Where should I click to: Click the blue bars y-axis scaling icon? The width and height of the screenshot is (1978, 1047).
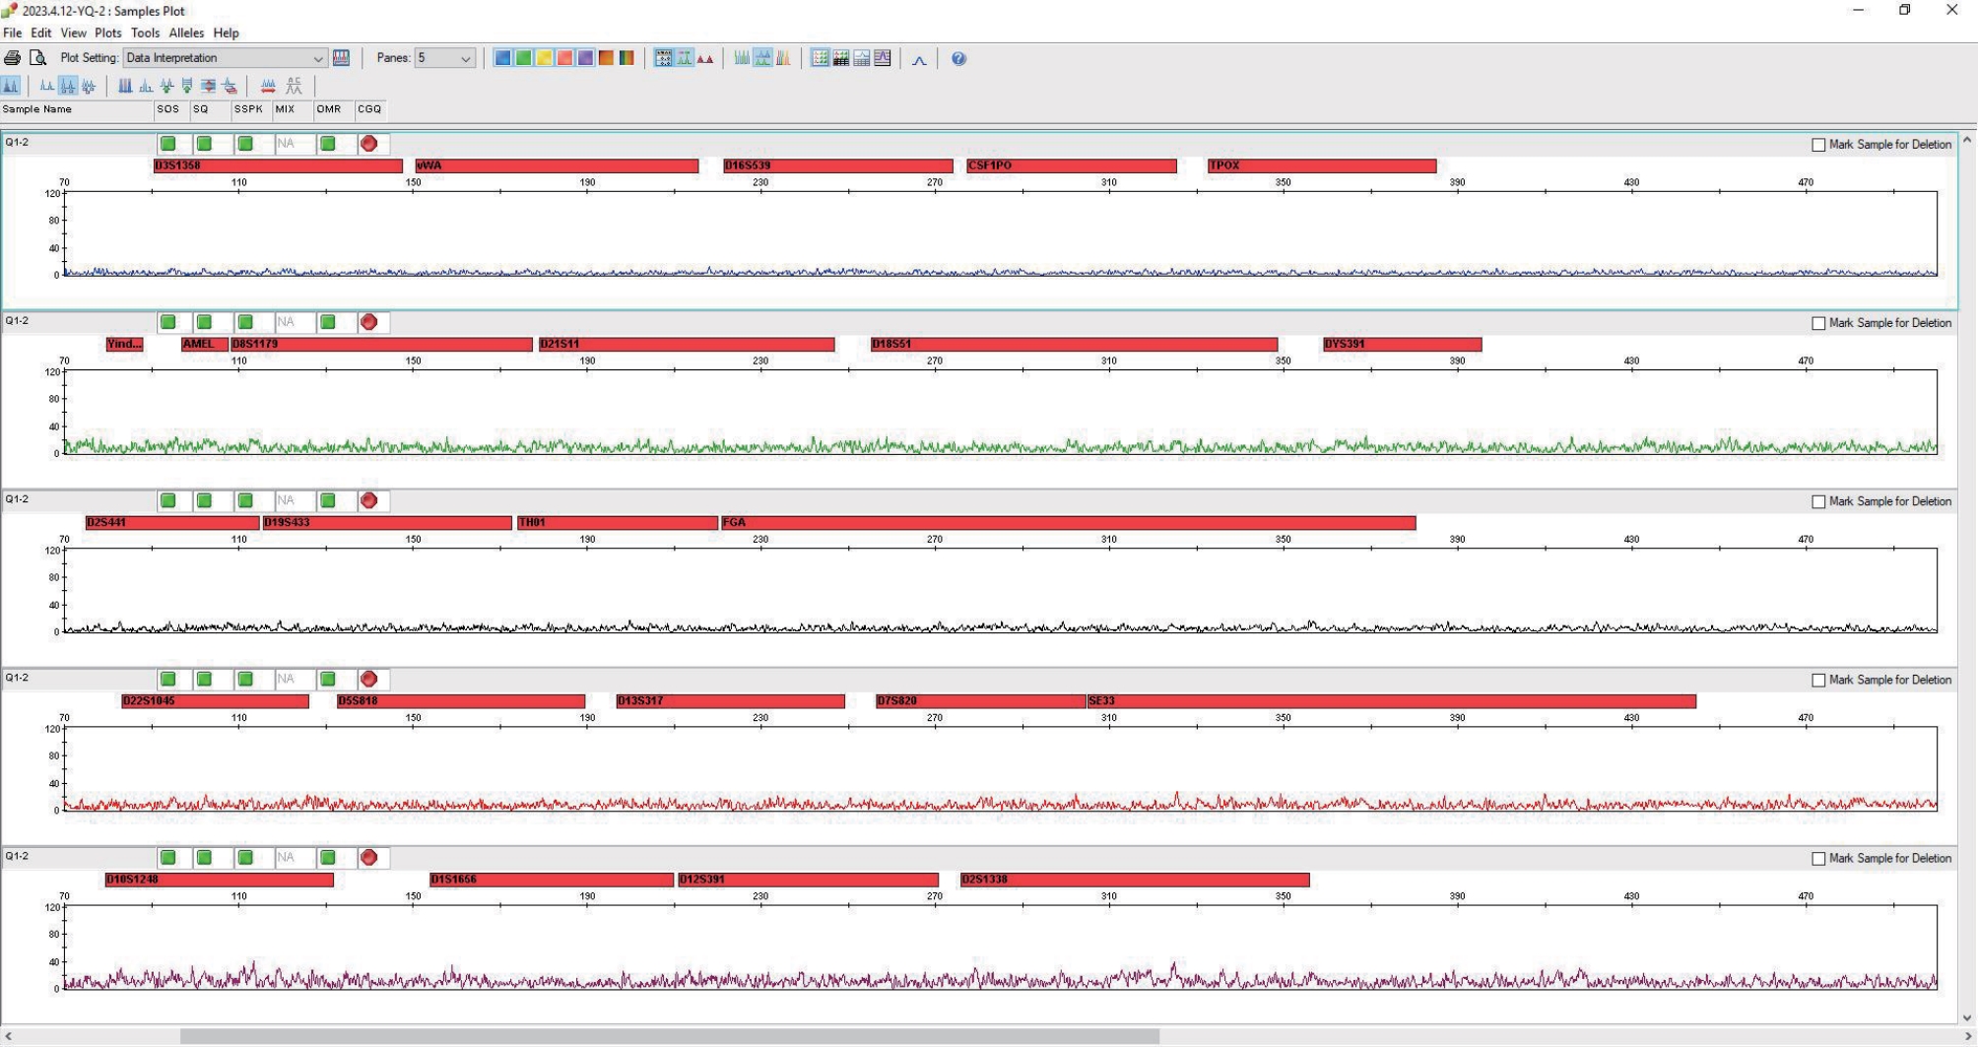click(125, 86)
